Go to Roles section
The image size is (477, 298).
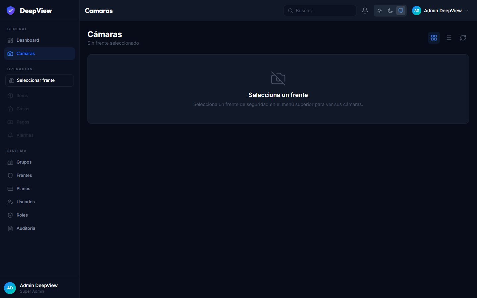(x=39, y=215)
